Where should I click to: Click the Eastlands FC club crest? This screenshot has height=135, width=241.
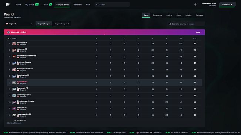click(14, 89)
